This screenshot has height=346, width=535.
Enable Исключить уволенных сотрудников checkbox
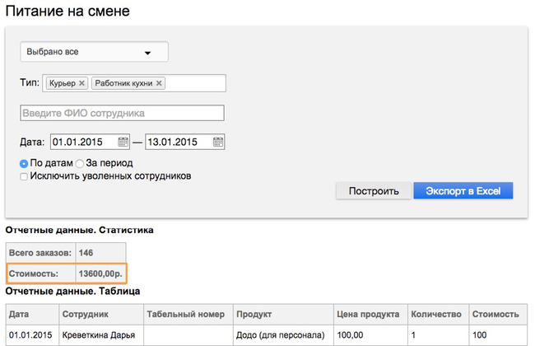click(x=24, y=176)
